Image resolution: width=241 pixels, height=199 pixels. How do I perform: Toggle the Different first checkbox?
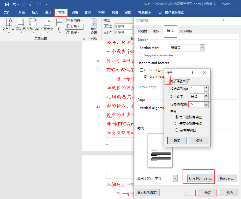141,76
